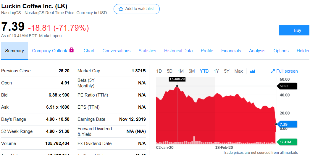Switch to the Chart tab
The width and height of the screenshot is (310, 155).
pyautogui.click(x=89, y=51)
